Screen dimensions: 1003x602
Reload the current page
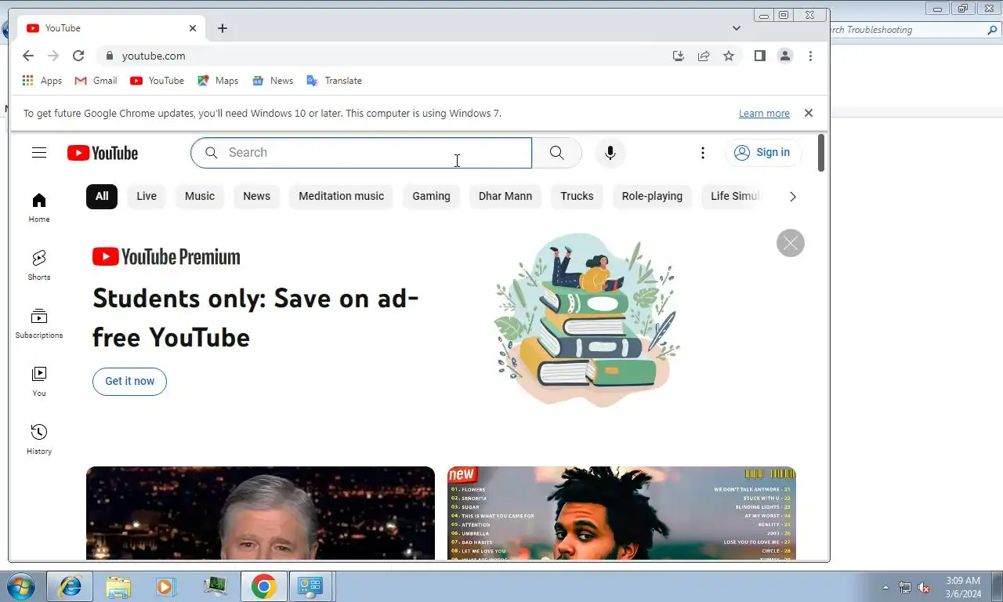click(x=78, y=56)
